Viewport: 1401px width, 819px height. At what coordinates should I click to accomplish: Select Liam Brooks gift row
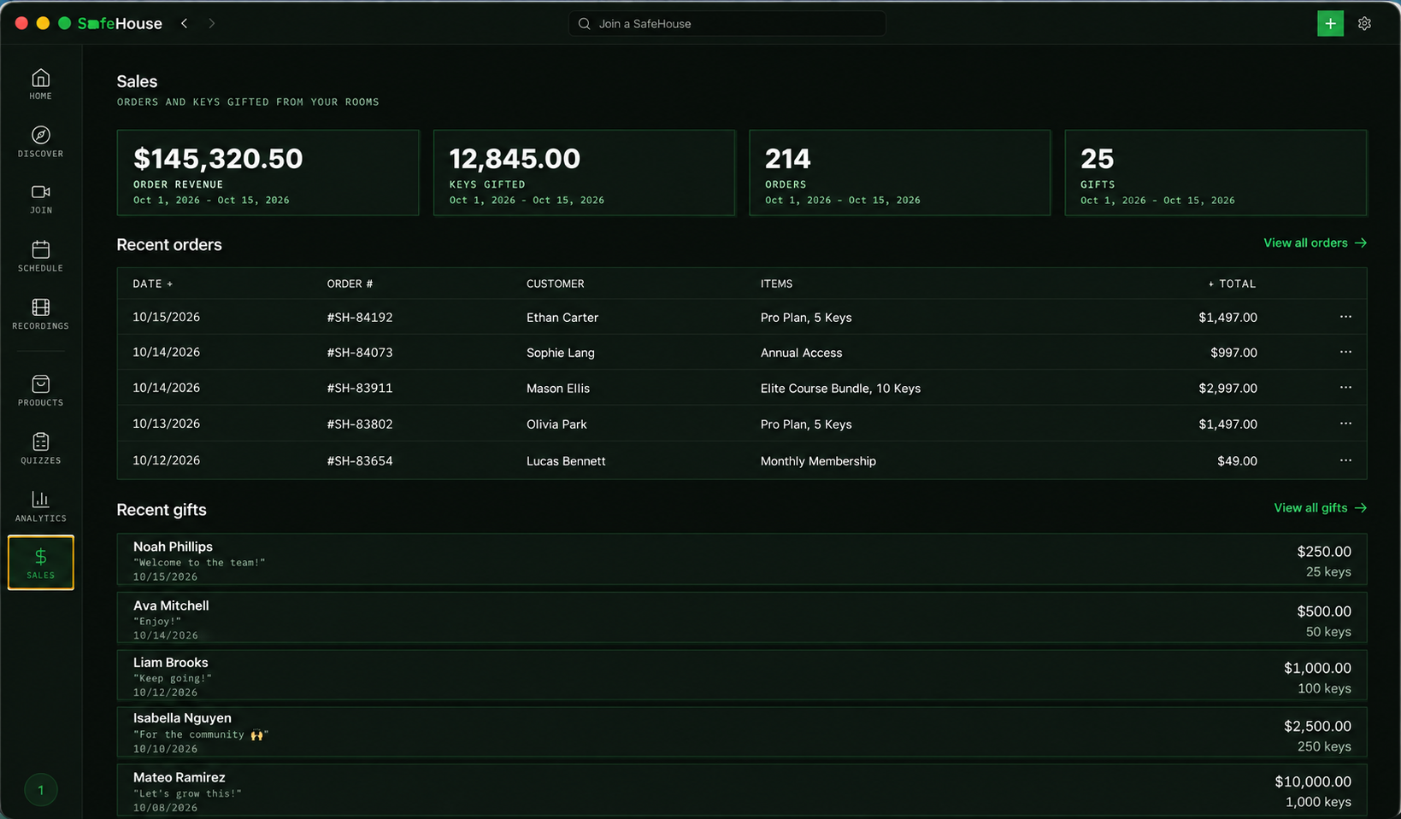tap(742, 675)
